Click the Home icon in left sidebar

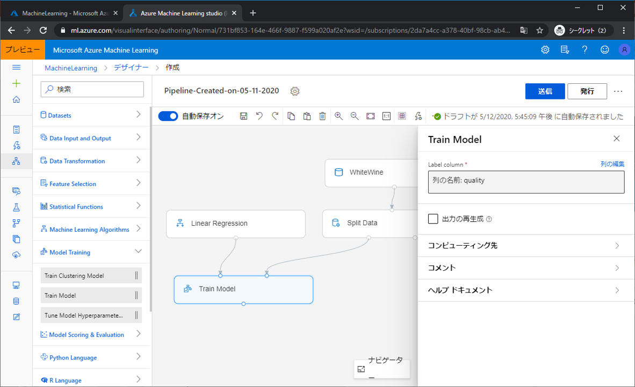16,99
